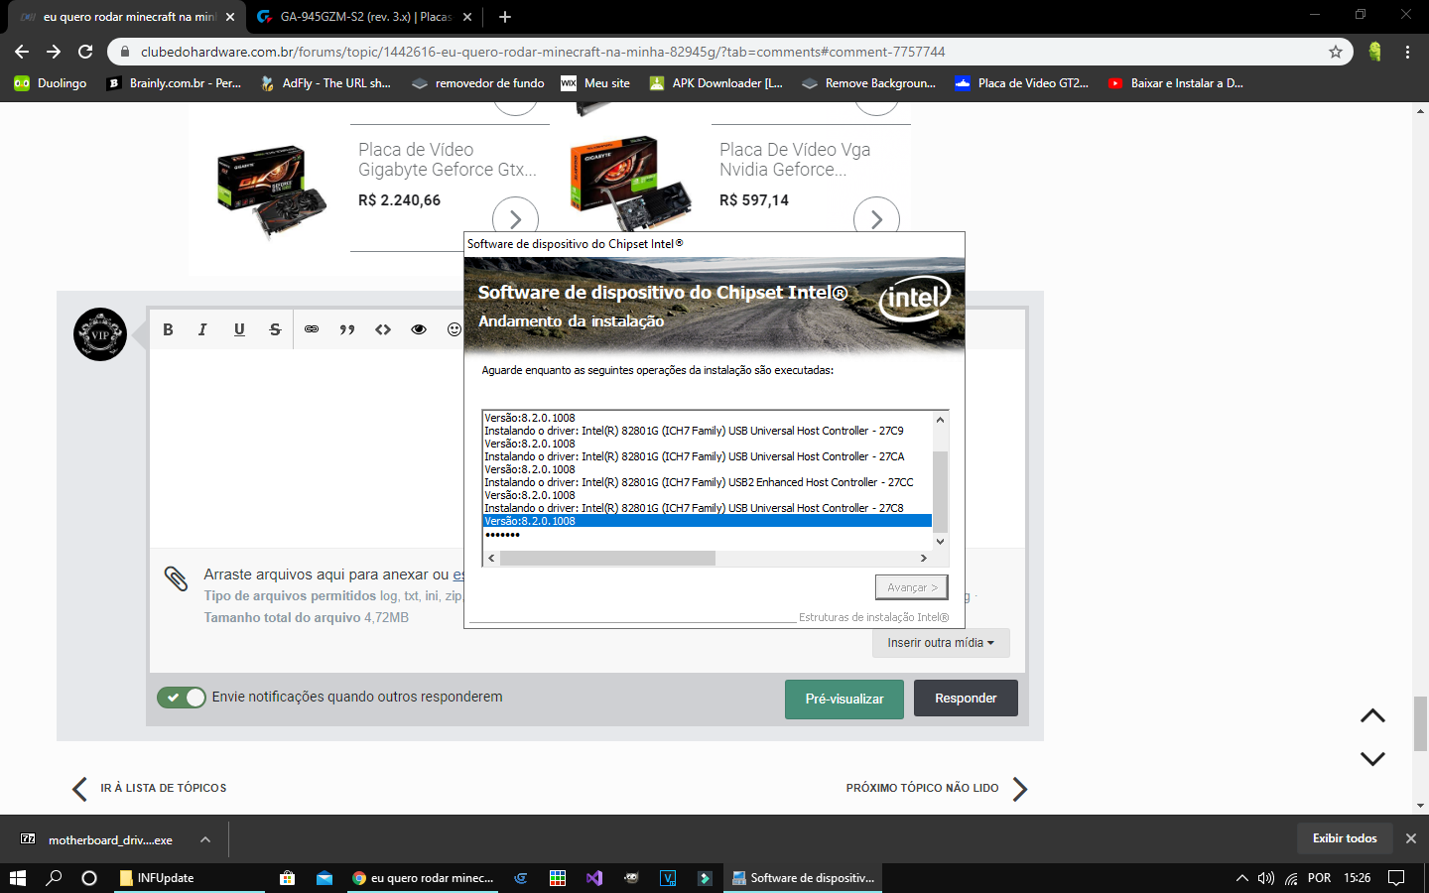1429x893 pixels.
Task: Open the 'removedor de fundo' bookmark
Action: point(478,83)
